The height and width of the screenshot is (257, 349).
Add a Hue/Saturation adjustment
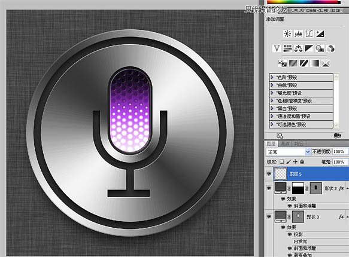[x=287, y=48]
